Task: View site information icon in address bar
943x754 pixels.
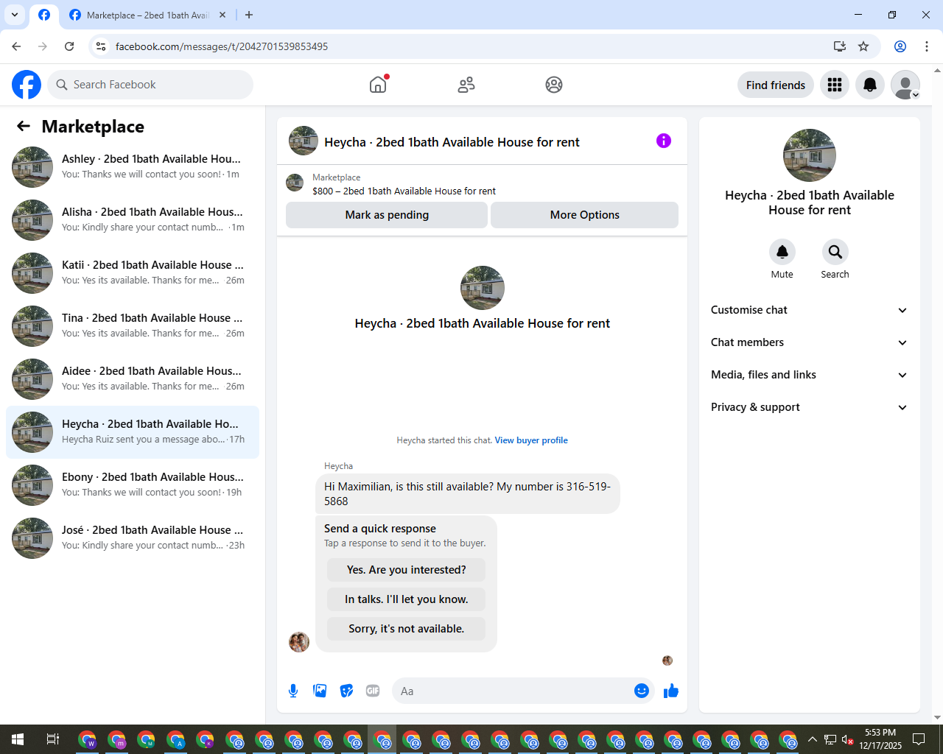Action: click(x=102, y=46)
